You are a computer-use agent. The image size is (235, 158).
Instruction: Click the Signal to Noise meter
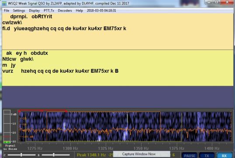click(7, 126)
